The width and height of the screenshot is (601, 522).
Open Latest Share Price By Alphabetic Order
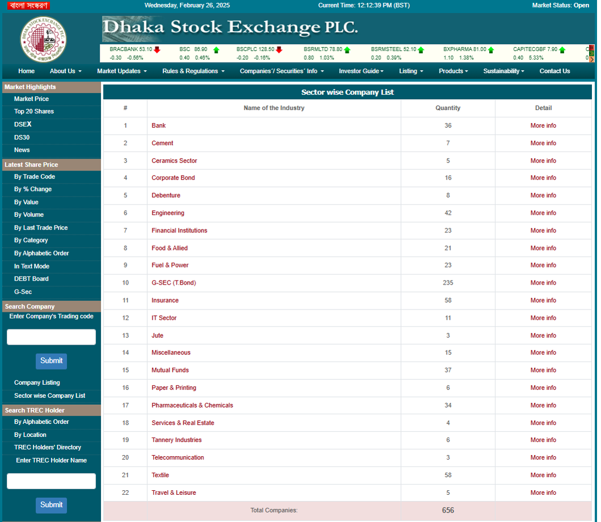41,253
